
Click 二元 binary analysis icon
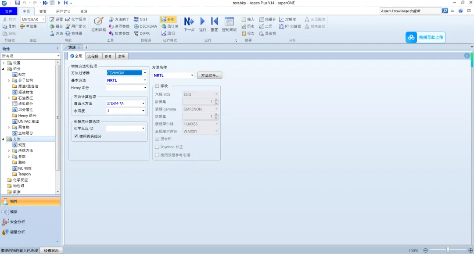266,26
